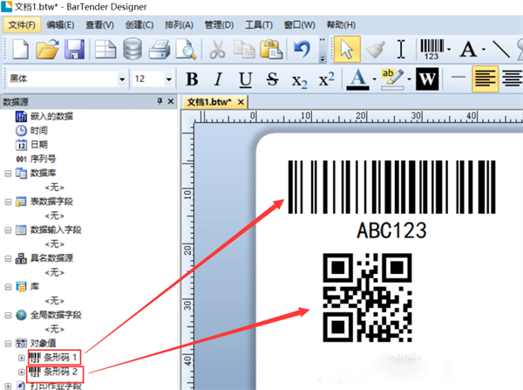The width and height of the screenshot is (523, 390).
Task: Click the font color swatch button
Action: [357, 79]
